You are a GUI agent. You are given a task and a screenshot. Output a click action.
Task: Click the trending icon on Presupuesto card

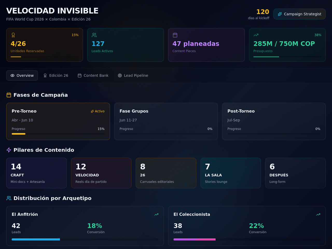click(x=256, y=35)
